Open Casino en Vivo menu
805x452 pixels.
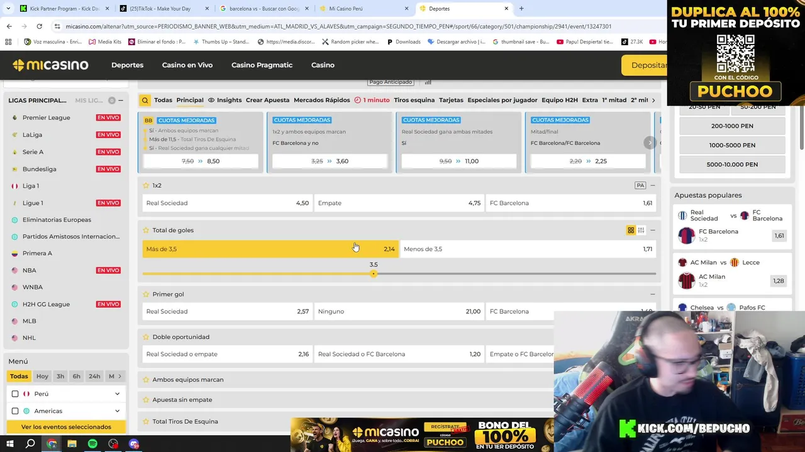click(x=187, y=65)
